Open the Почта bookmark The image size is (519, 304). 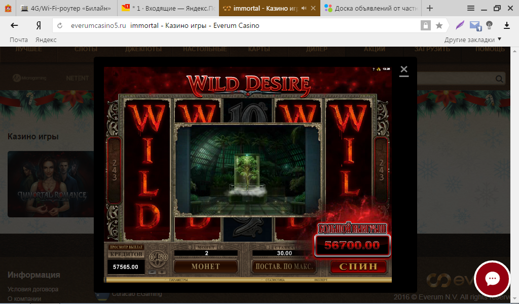(x=19, y=40)
